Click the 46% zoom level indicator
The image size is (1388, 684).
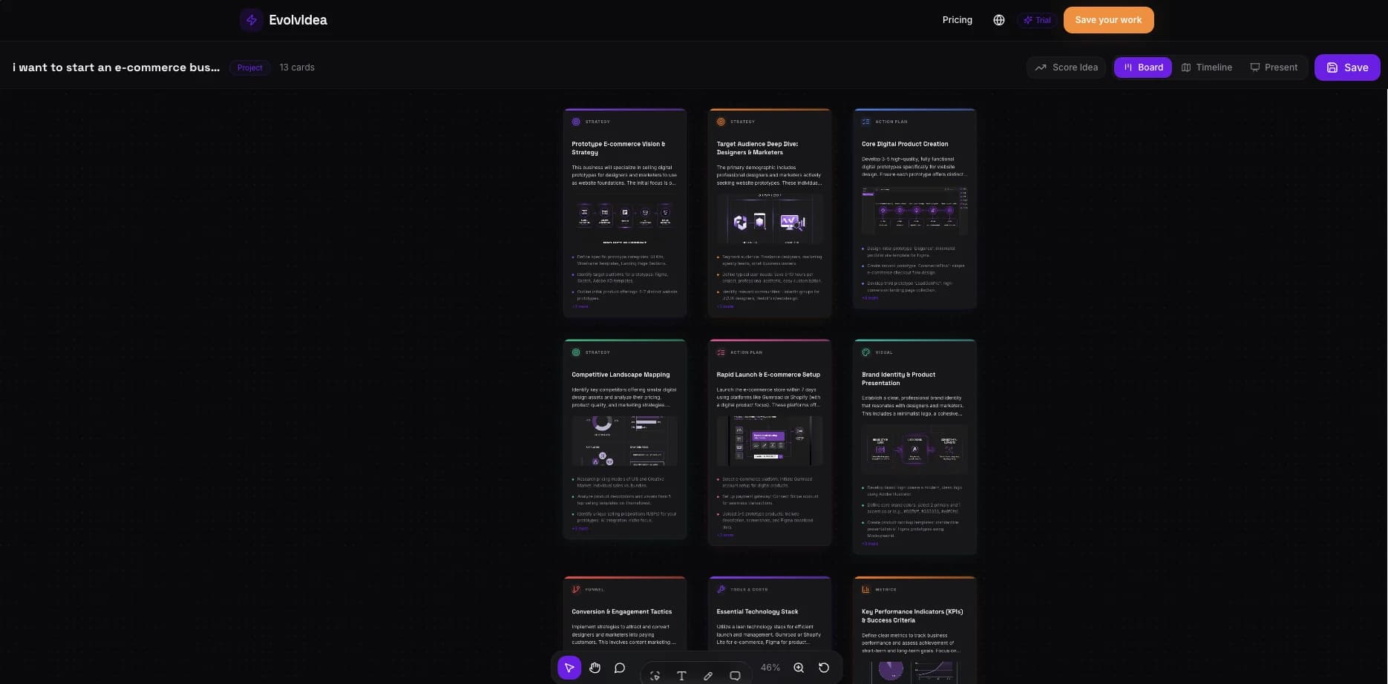click(770, 668)
